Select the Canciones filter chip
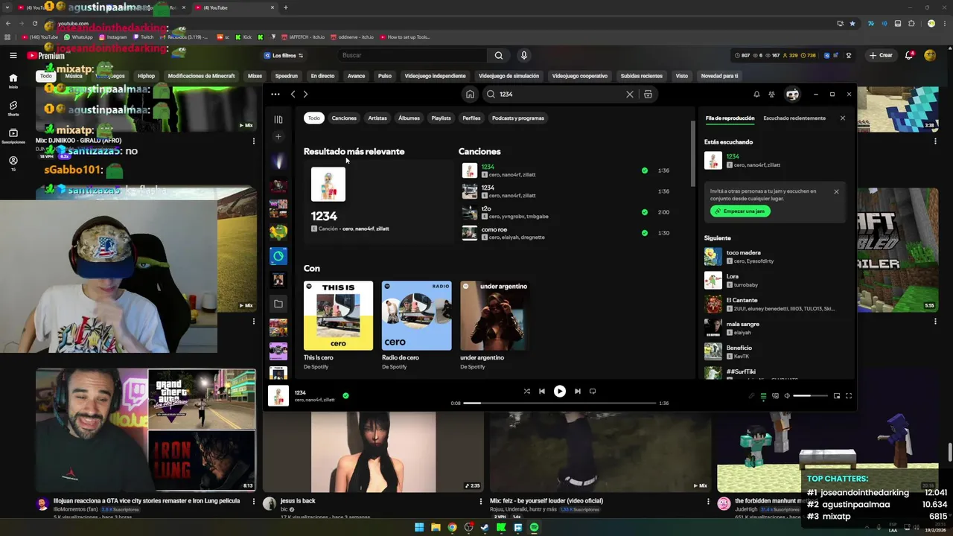Screen dimensions: 953x536 click(x=344, y=118)
